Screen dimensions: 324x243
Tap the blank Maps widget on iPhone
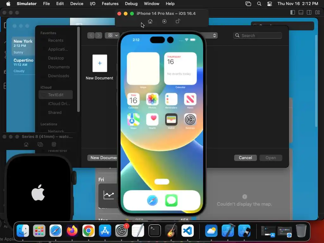coord(143,68)
